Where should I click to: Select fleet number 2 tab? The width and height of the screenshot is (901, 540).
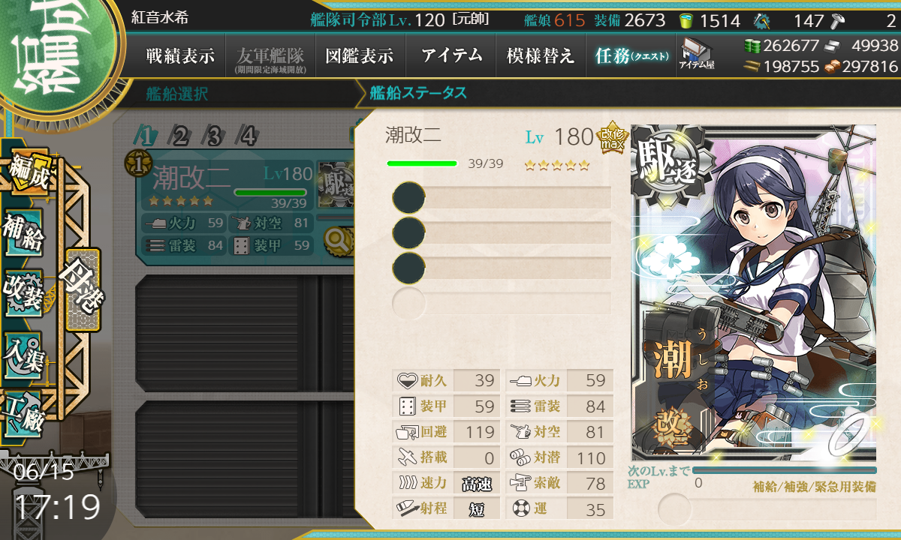(180, 136)
